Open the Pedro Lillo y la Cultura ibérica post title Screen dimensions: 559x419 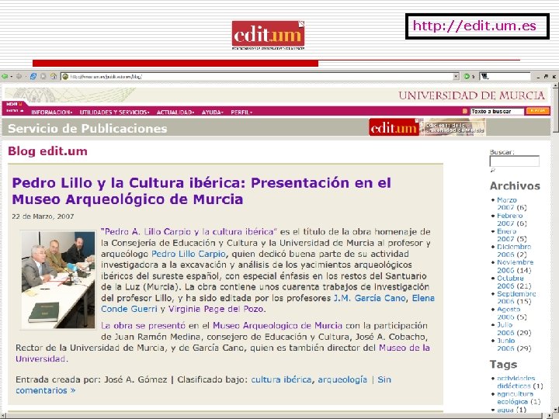pyautogui.click(x=201, y=191)
